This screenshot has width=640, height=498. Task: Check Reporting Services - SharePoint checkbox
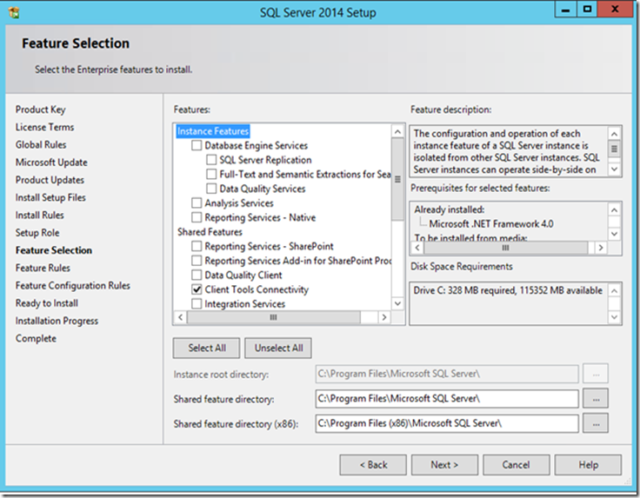pyautogui.click(x=197, y=246)
